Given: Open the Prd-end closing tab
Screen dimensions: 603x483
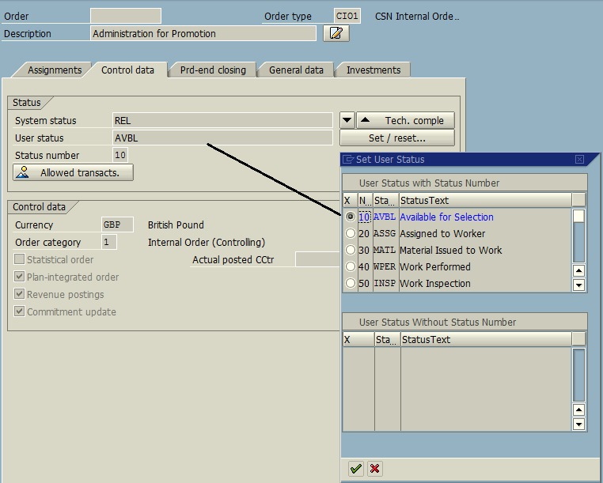Looking at the screenshot, I should coord(213,70).
